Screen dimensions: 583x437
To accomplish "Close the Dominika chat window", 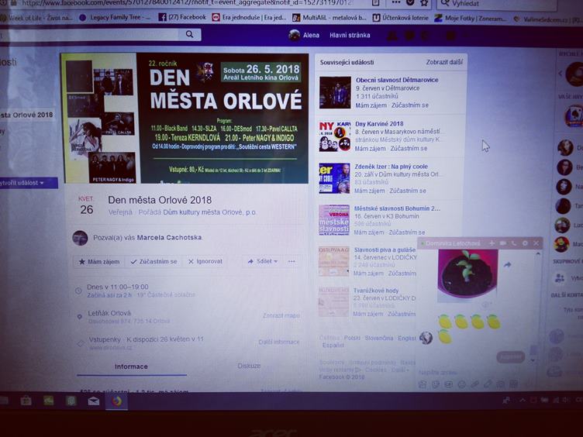I will coord(536,243).
